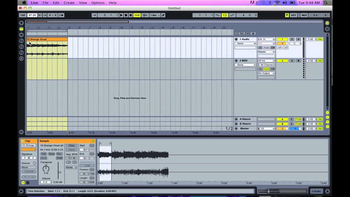
Task: Solo the 2 MIDI track
Action: (292, 60)
